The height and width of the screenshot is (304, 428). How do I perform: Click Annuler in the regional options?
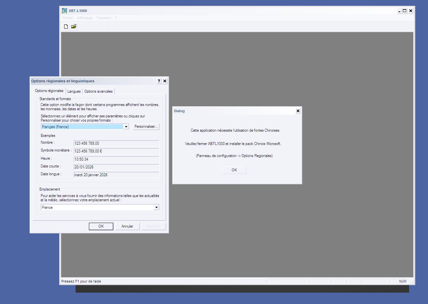(x=127, y=226)
